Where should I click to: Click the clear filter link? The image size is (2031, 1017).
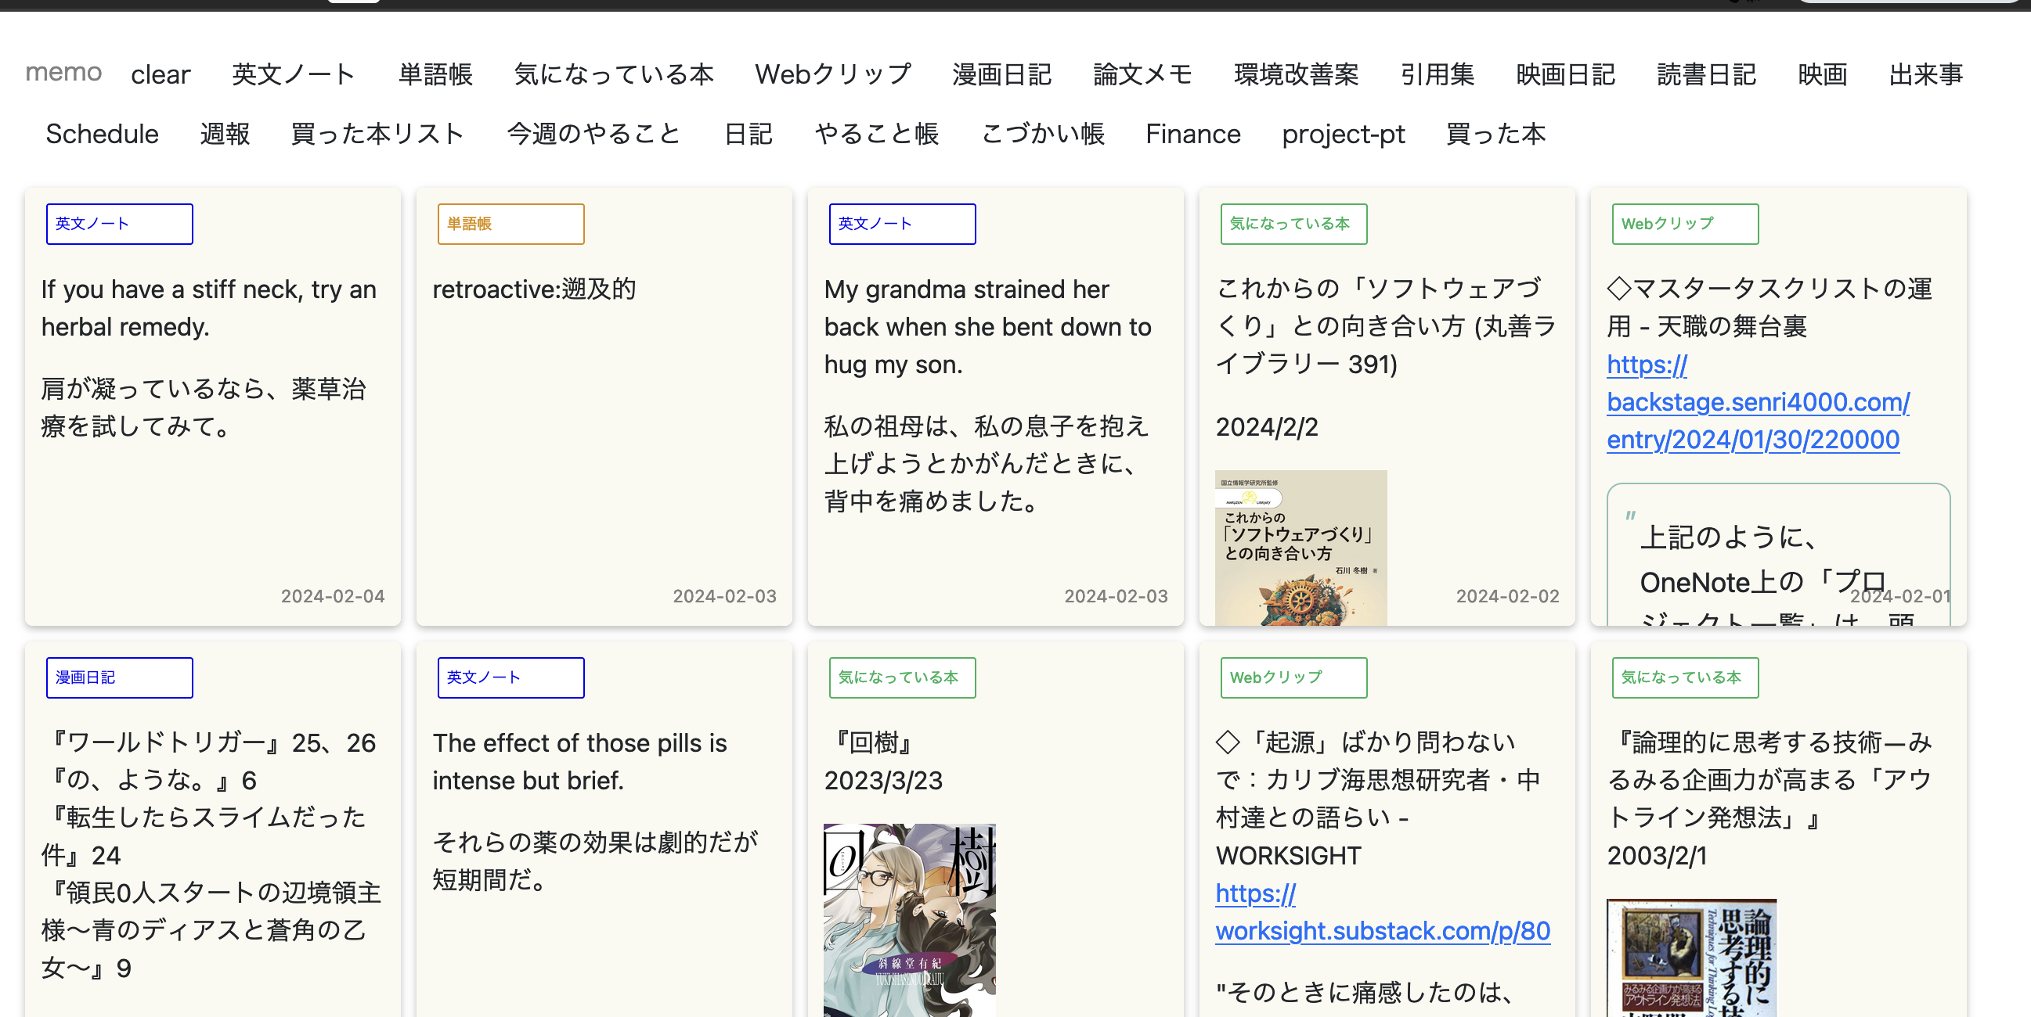click(x=160, y=74)
